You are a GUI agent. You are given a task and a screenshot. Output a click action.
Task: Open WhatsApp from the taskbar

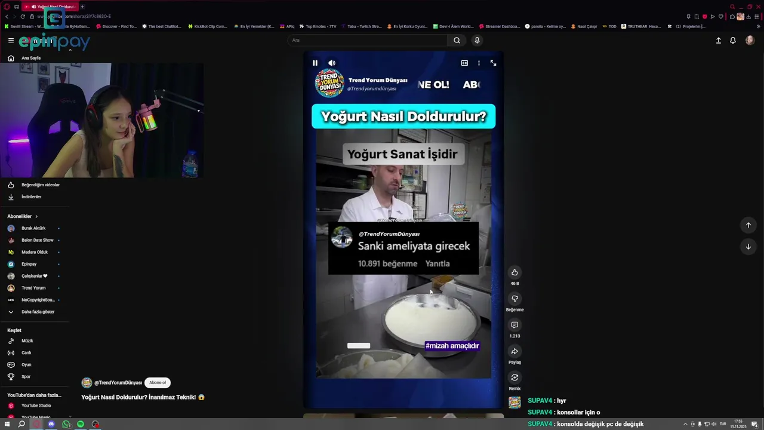coord(66,424)
